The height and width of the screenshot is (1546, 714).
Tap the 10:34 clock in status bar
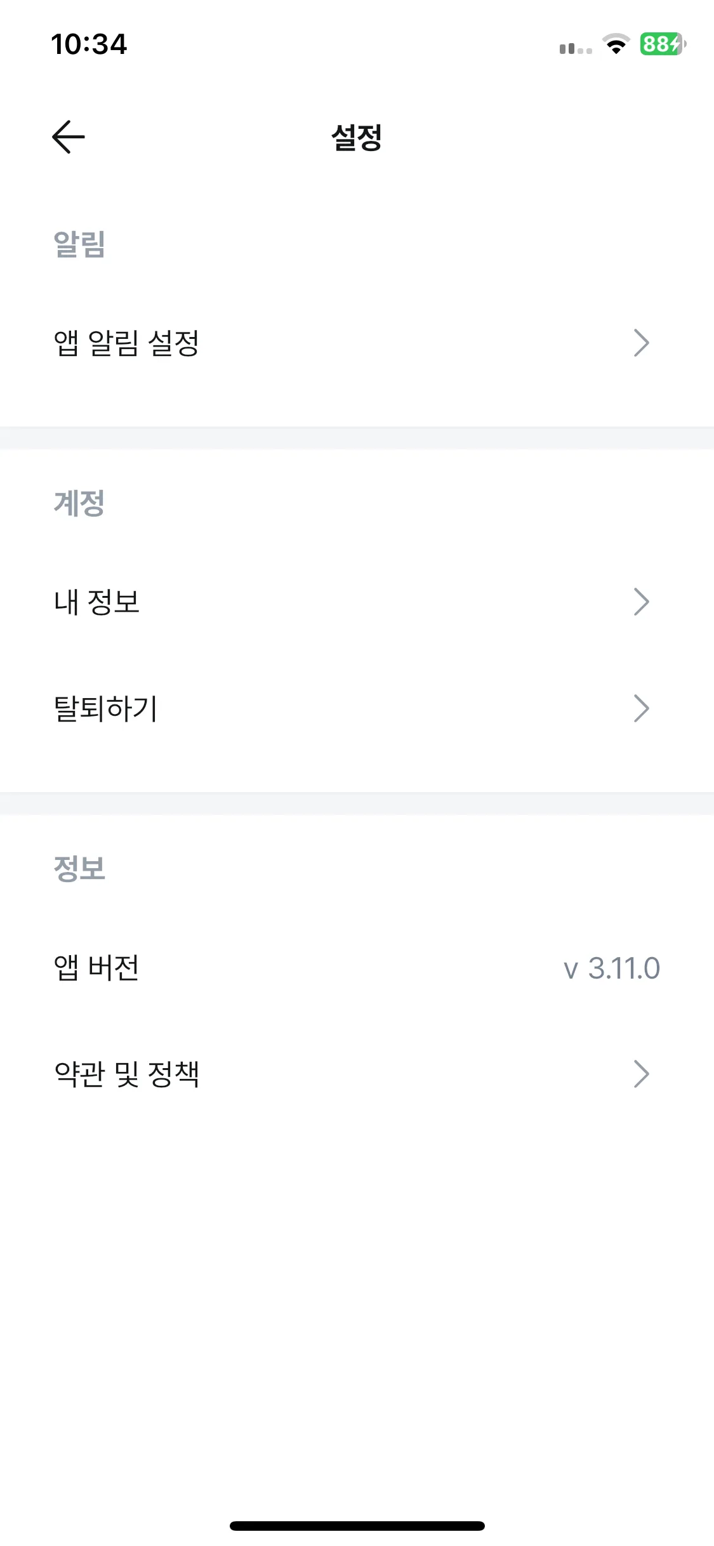coord(89,44)
